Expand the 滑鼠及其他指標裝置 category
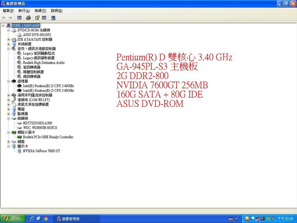297x223 pixels. click(9, 104)
